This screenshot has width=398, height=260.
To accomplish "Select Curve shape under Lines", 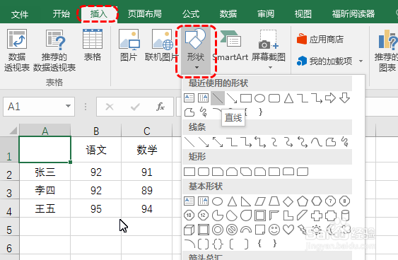I will [x=317, y=142].
